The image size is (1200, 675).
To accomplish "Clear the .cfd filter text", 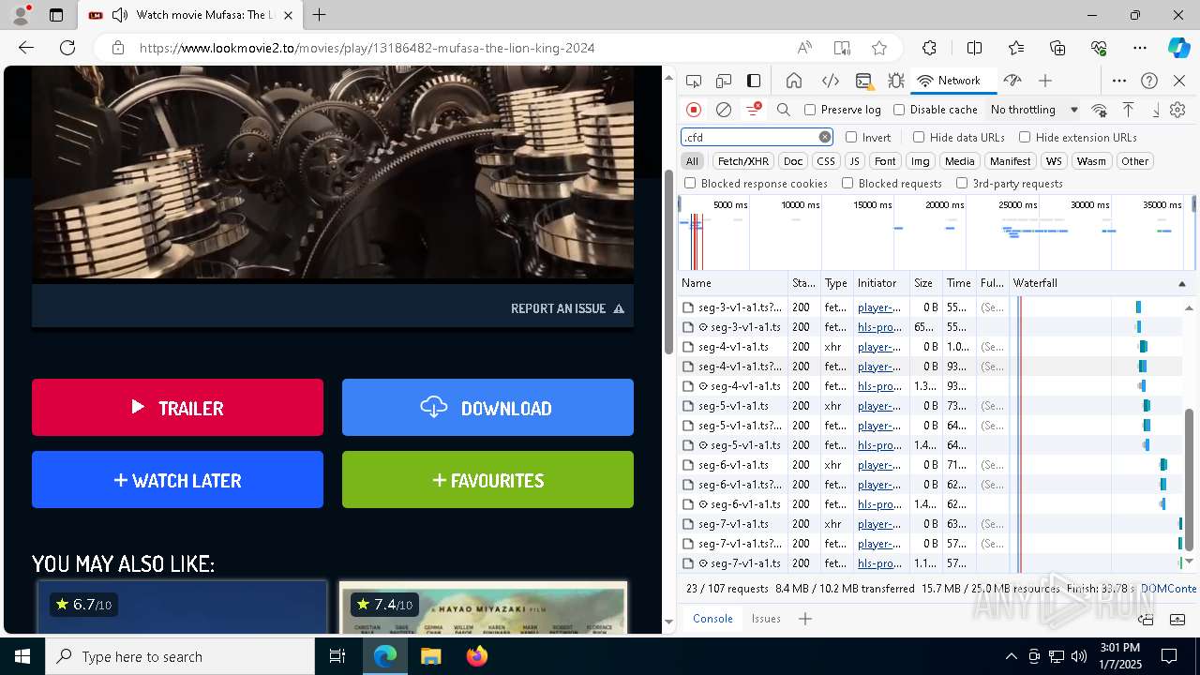I will (825, 137).
